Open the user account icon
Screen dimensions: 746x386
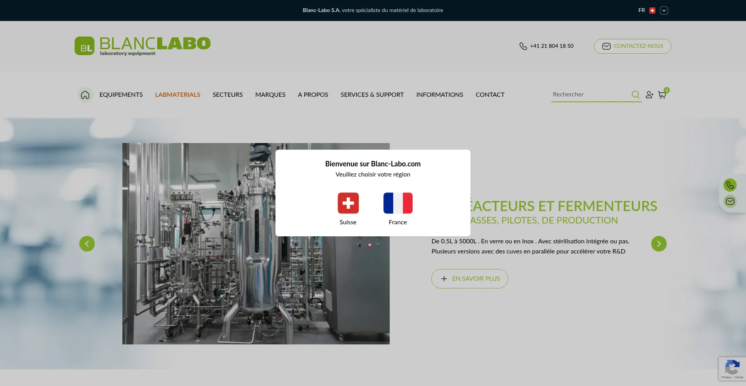tap(649, 95)
